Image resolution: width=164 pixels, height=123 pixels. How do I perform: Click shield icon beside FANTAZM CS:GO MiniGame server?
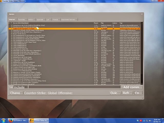(x=12, y=79)
